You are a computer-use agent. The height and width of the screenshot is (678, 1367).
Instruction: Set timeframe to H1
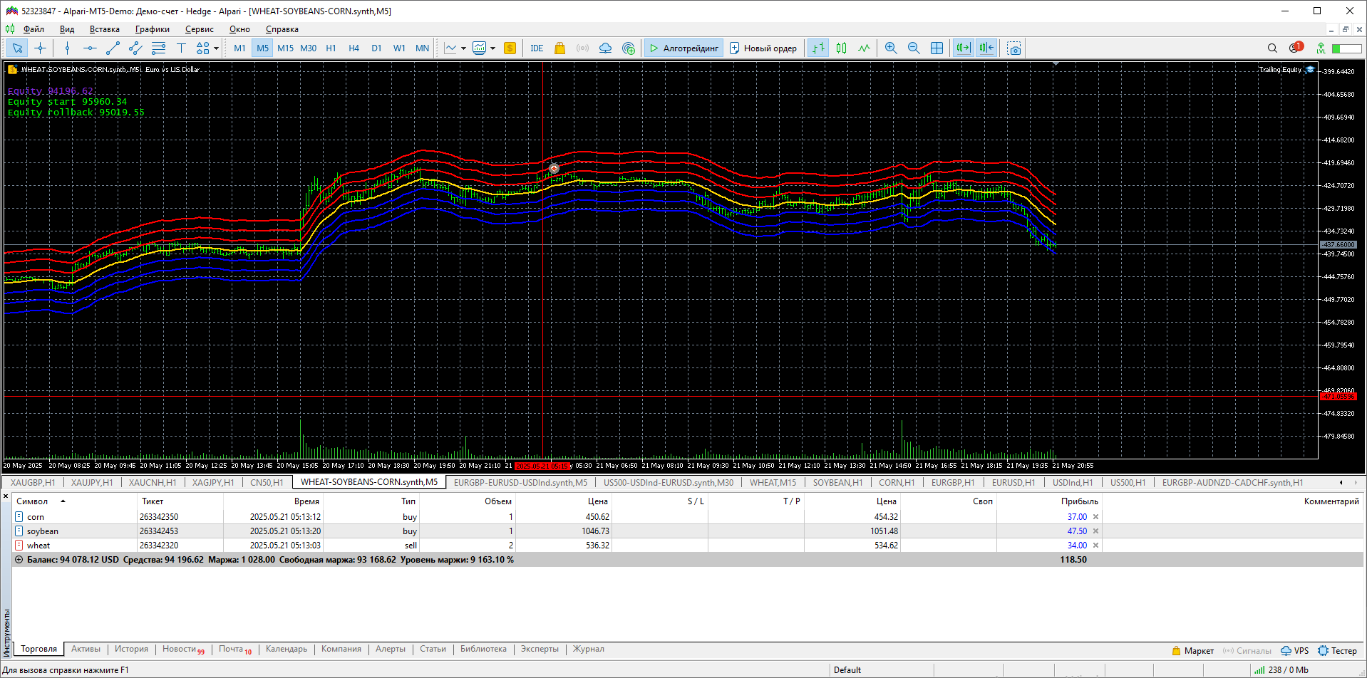click(331, 48)
